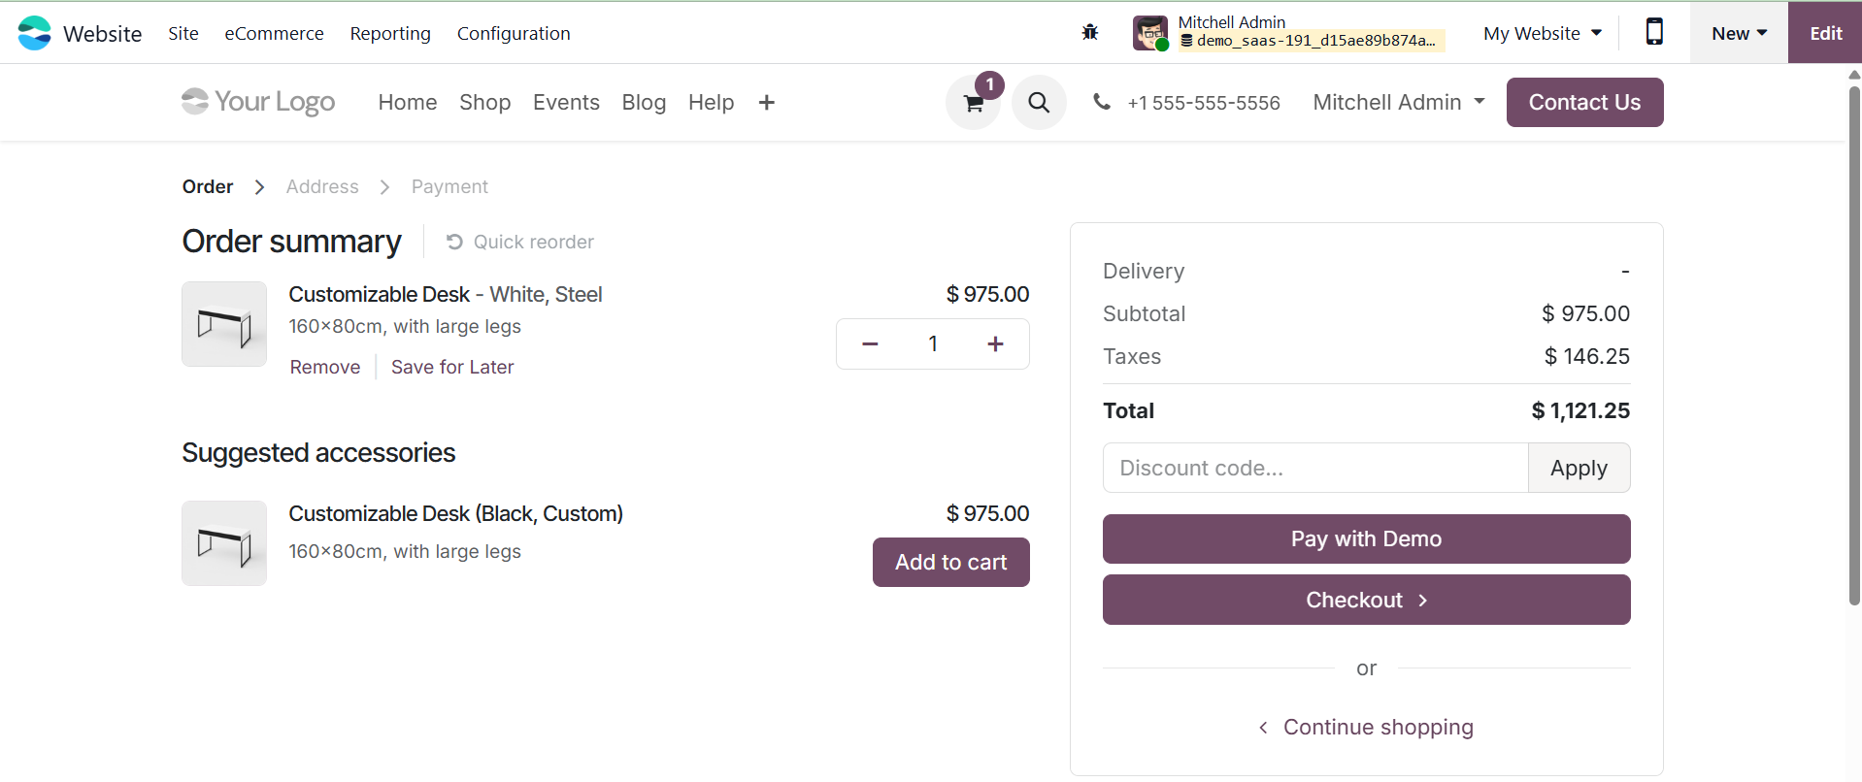Screen dimensions: 1862x782
Task: Open the shopping cart icon
Action: point(973,103)
